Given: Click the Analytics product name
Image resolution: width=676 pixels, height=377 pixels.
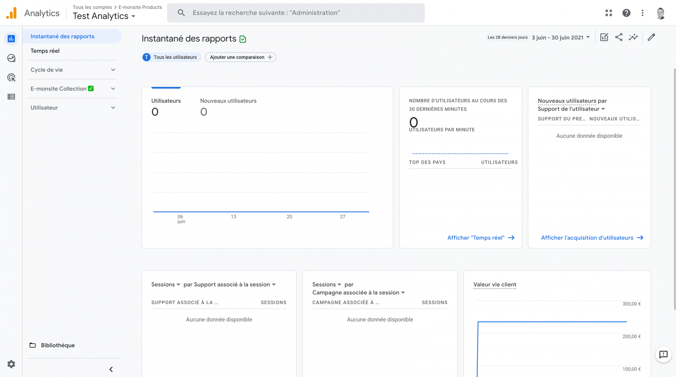Looking at the screenshot, I should click(x=42, y=13).
